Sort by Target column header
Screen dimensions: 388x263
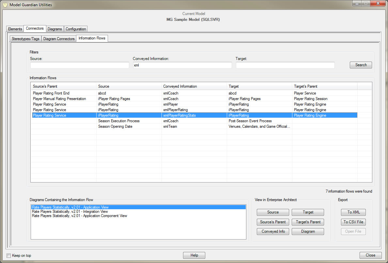coord(259,86)
